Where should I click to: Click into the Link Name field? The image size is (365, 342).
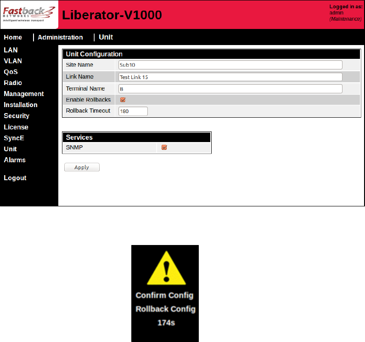pyautogui.click(x=230, y=77)
